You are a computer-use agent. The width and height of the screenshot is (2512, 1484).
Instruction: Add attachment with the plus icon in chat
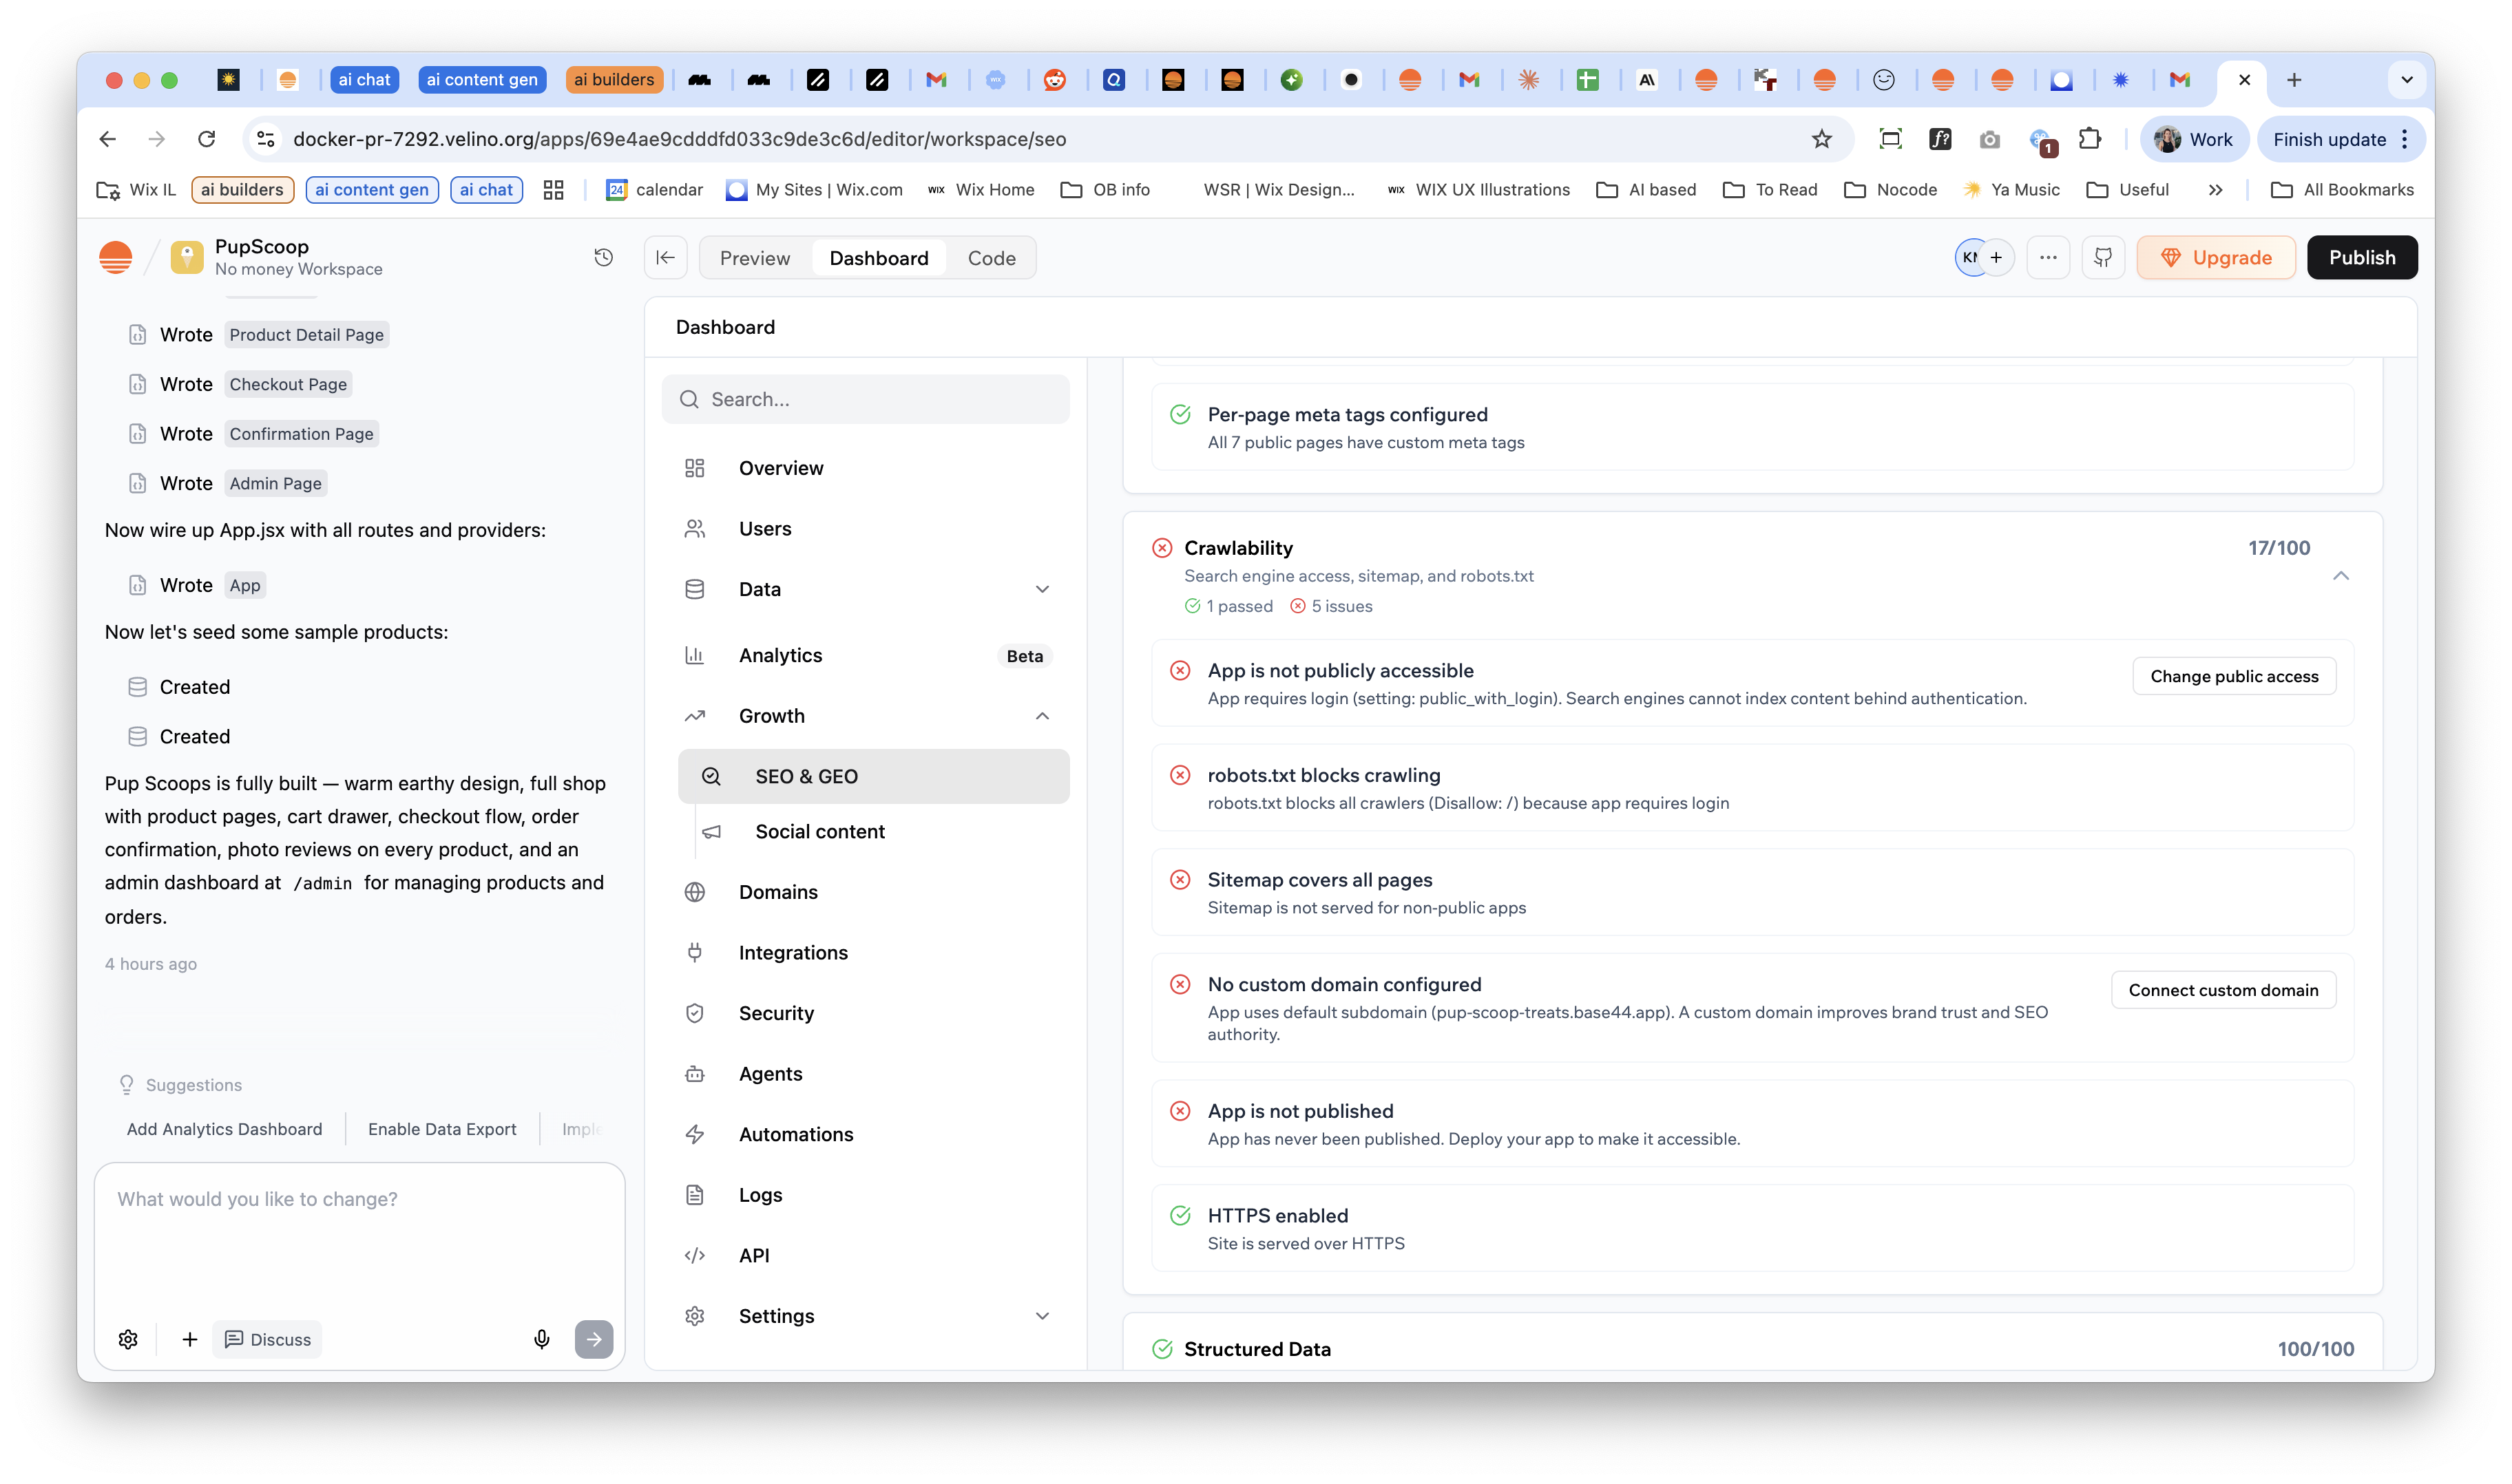(x=189, y=1339)
